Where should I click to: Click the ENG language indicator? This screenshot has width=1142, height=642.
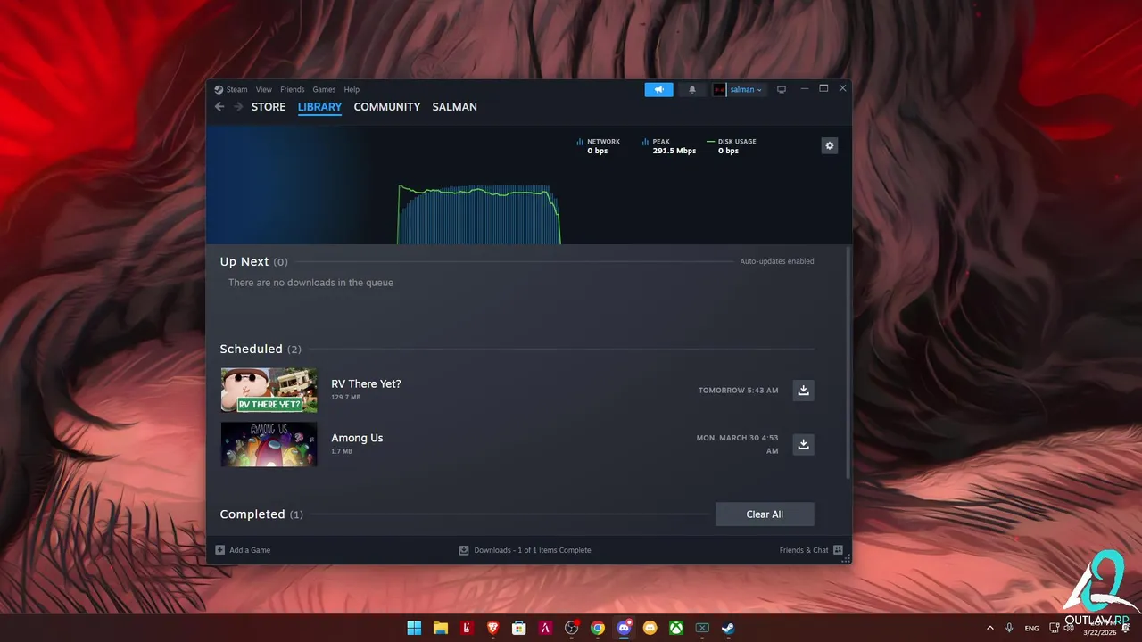pos(1031,628)
